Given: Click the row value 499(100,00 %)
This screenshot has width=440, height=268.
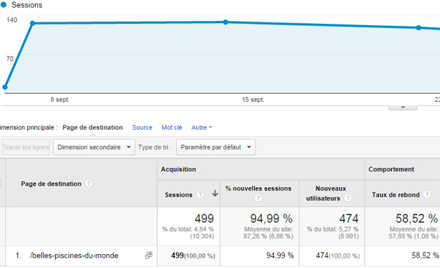Looking at the screenshot, I should (193, 255).
